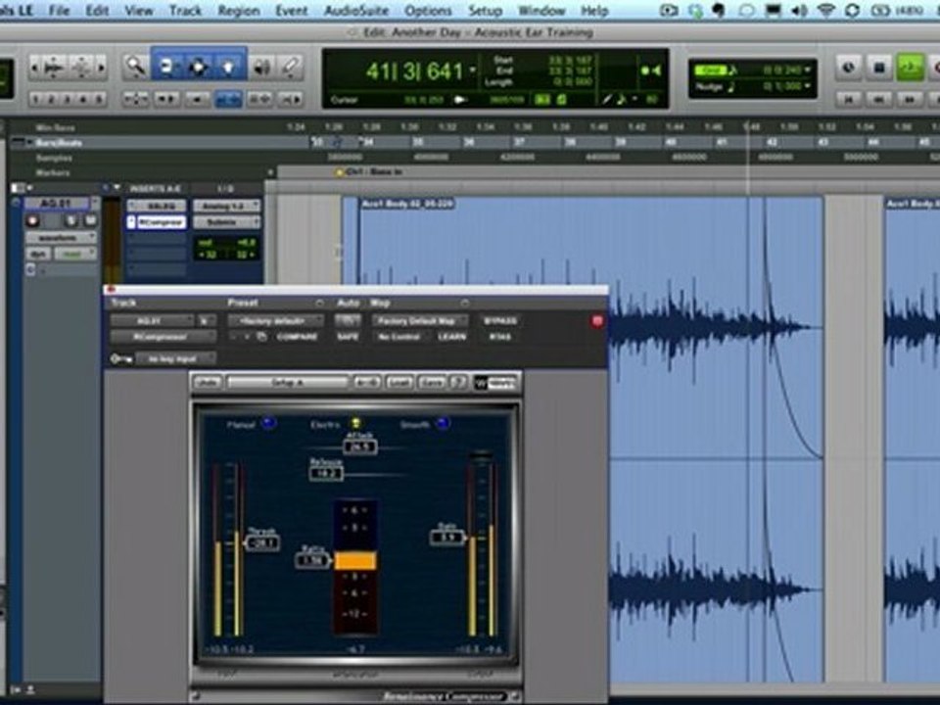Toggle record enable on AG 01 track
The height and width of the screenshot is (705, 940).
(33, 221)
